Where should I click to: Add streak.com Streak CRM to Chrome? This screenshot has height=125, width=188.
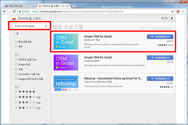(160, 37)
